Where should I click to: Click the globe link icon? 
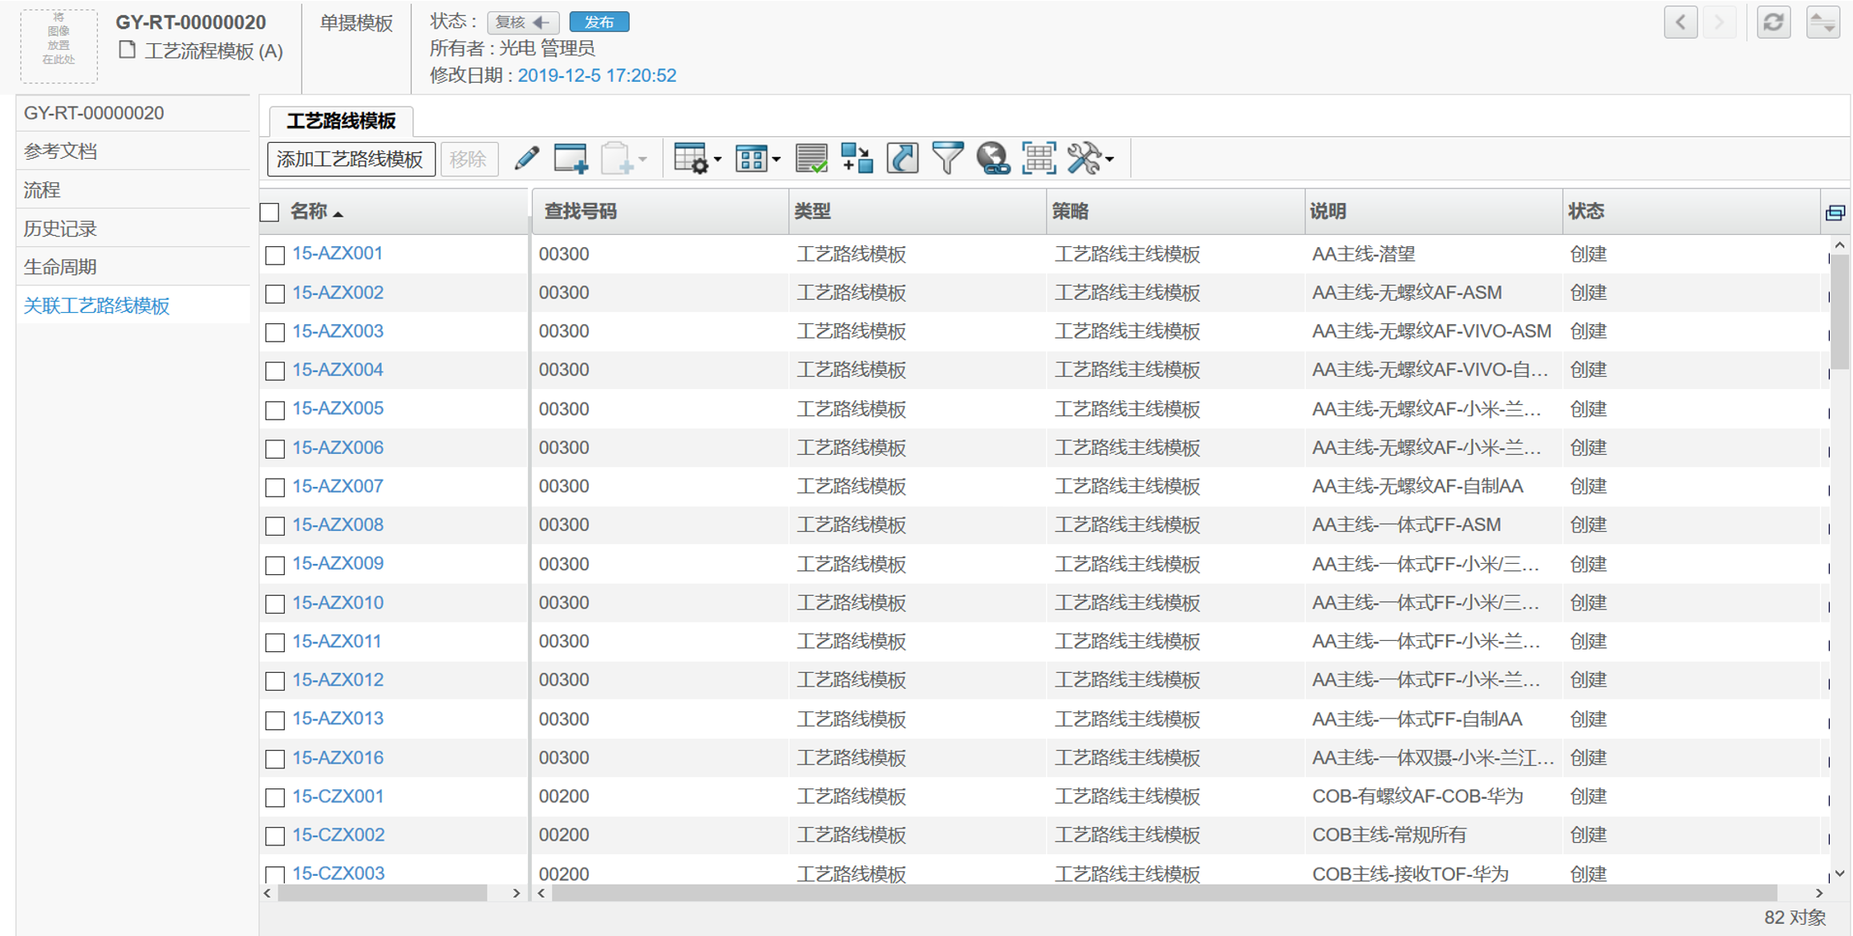pyautogui.click(x=992, y=158)
